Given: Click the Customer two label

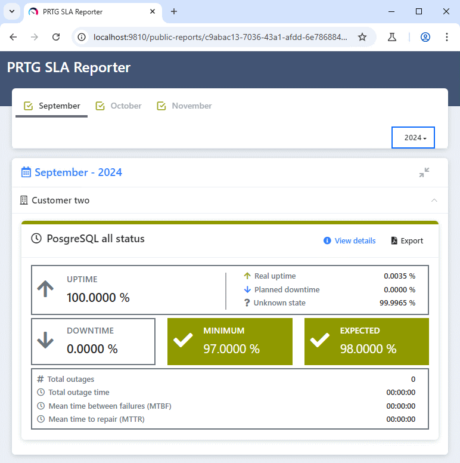Looking at the screenshot, I should point(60,200).
